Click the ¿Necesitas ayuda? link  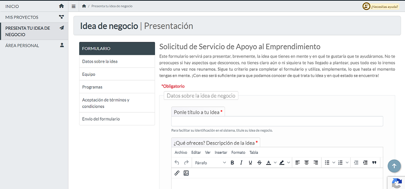(x=384, y=6)
